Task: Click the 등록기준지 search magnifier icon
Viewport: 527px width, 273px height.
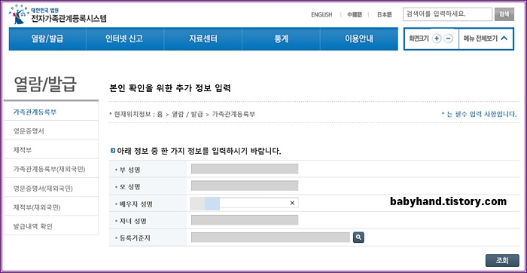Action: pyautogui.click(x=358, y=238)
